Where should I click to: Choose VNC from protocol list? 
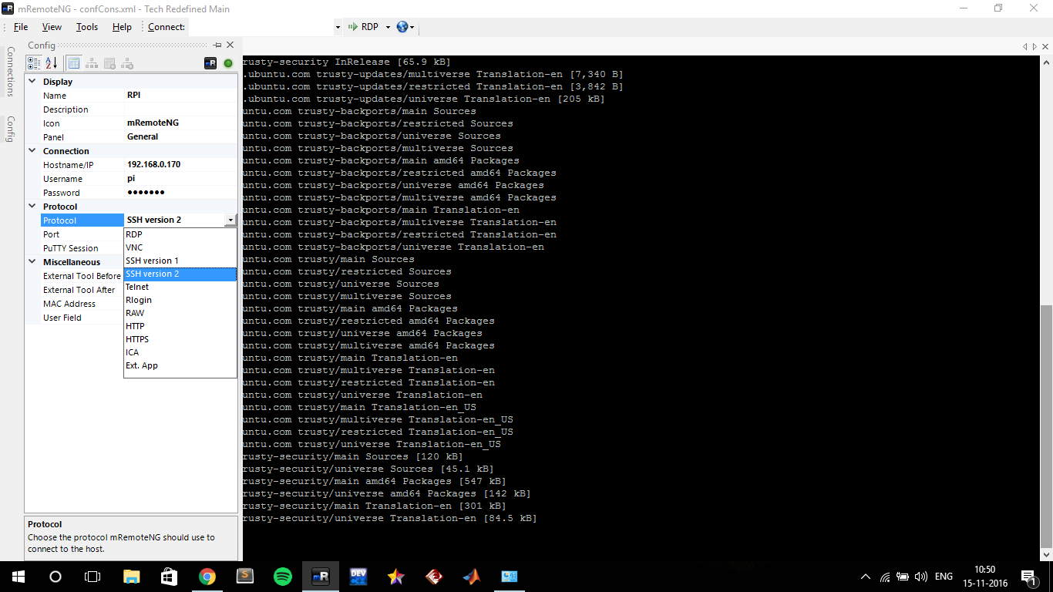[x=180, y=247]
